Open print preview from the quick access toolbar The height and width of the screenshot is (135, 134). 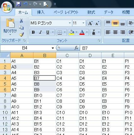tap(46, 4)
